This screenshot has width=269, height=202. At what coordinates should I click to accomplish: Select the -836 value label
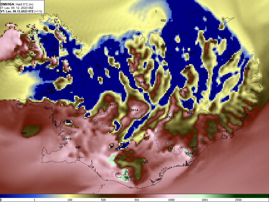point(111,68)
